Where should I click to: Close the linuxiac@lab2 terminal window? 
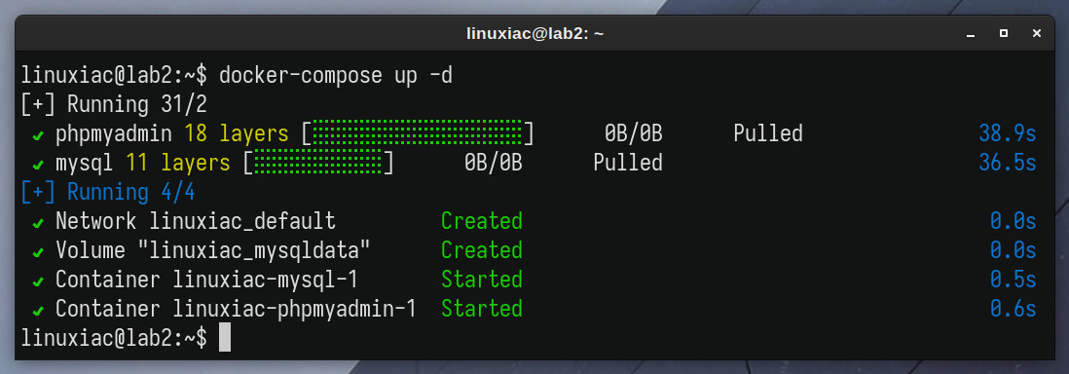pyautogui.click(x=1036, y=33)
